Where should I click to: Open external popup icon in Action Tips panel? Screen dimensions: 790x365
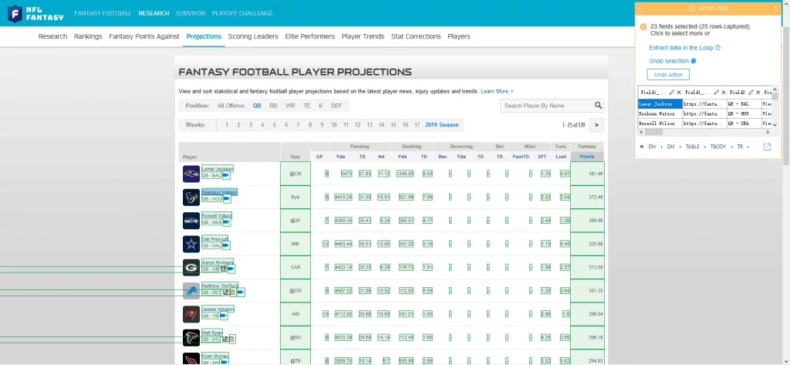(x=768, y=147)
